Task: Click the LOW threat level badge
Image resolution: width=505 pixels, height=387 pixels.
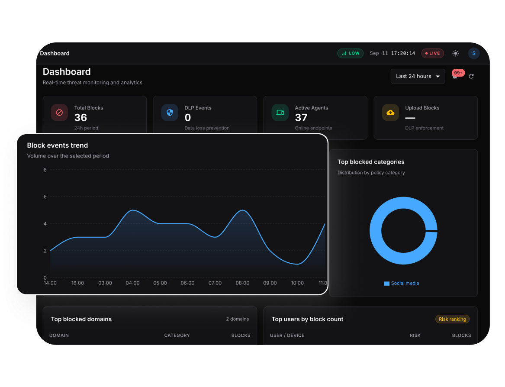Action: coord(351,54)
